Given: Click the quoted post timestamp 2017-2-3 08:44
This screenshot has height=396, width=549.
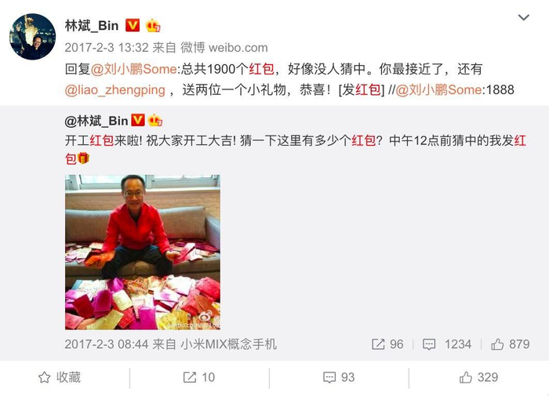Looking at the screenshot, I should [x=107, y=344].
